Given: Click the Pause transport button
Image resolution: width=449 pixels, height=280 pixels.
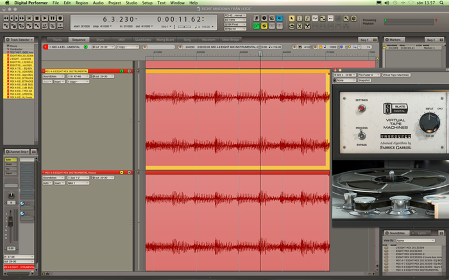Looking at the screenshot, I should pyautogui.click(x=53, y=18).
